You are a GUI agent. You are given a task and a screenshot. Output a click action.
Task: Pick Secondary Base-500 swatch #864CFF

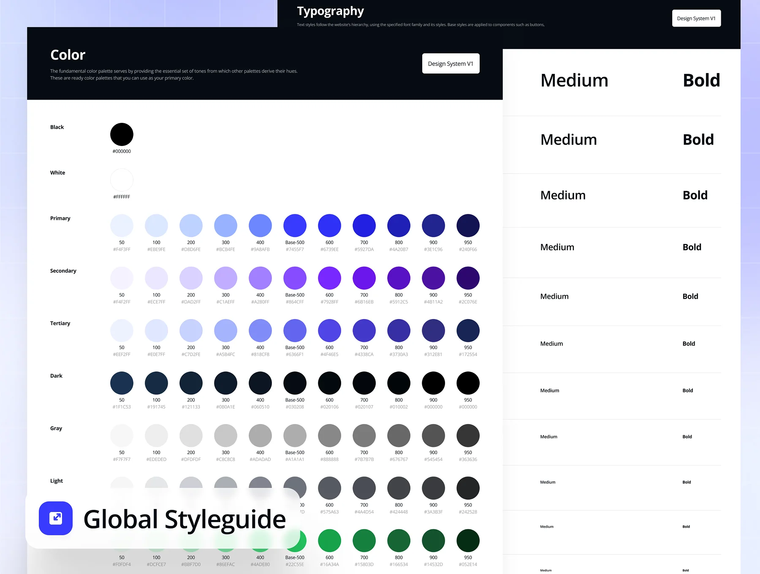295,278
